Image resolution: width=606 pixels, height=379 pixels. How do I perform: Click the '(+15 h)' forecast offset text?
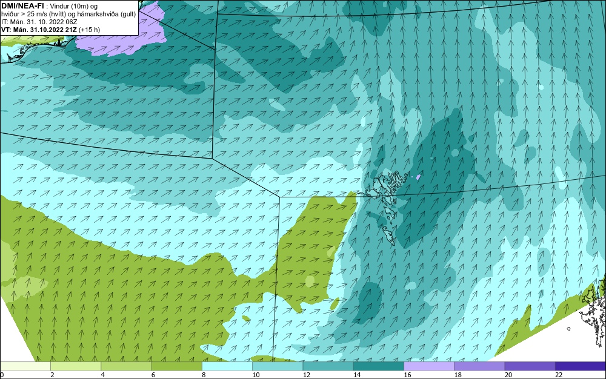tap(90, 29)
